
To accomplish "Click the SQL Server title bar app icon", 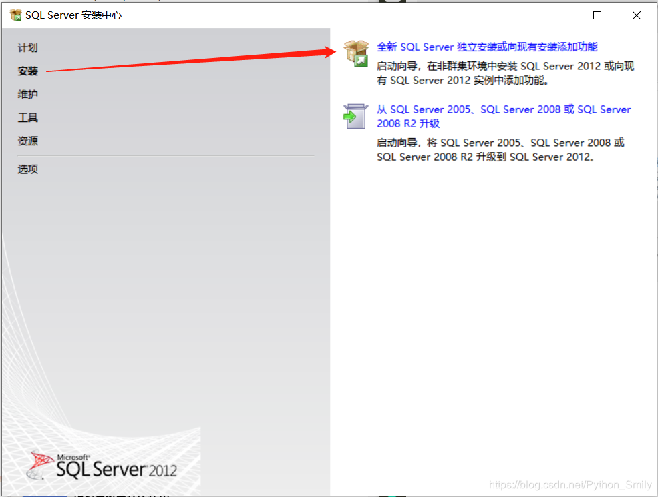I will [x=15, y=15].
